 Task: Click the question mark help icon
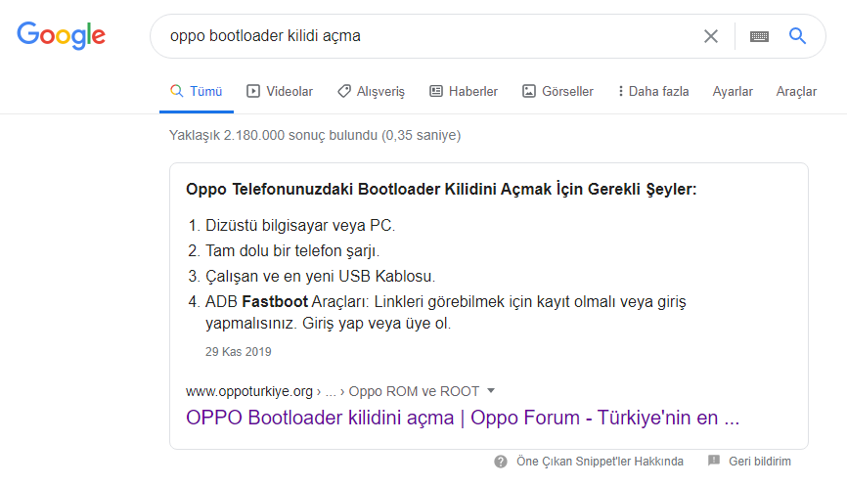click(x=501, y=462)
